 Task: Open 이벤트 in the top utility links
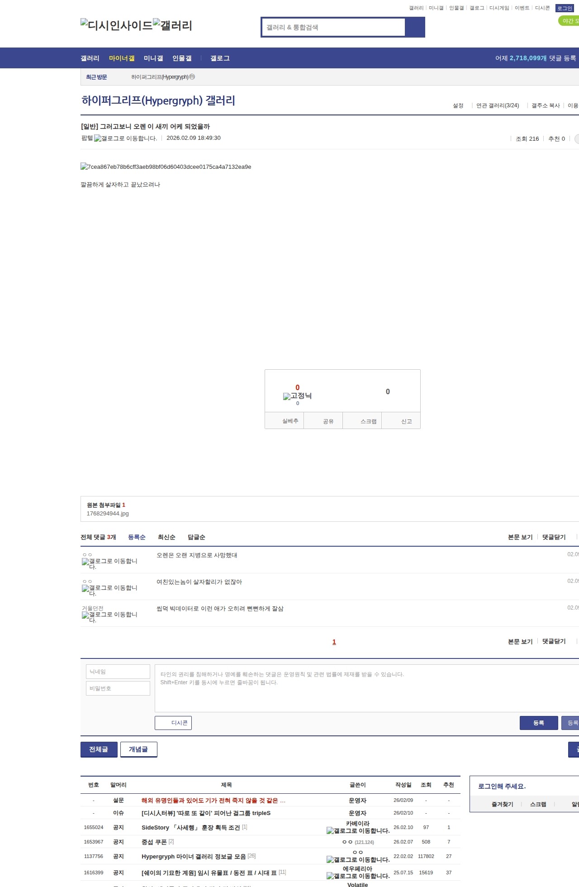coord(522,8)
